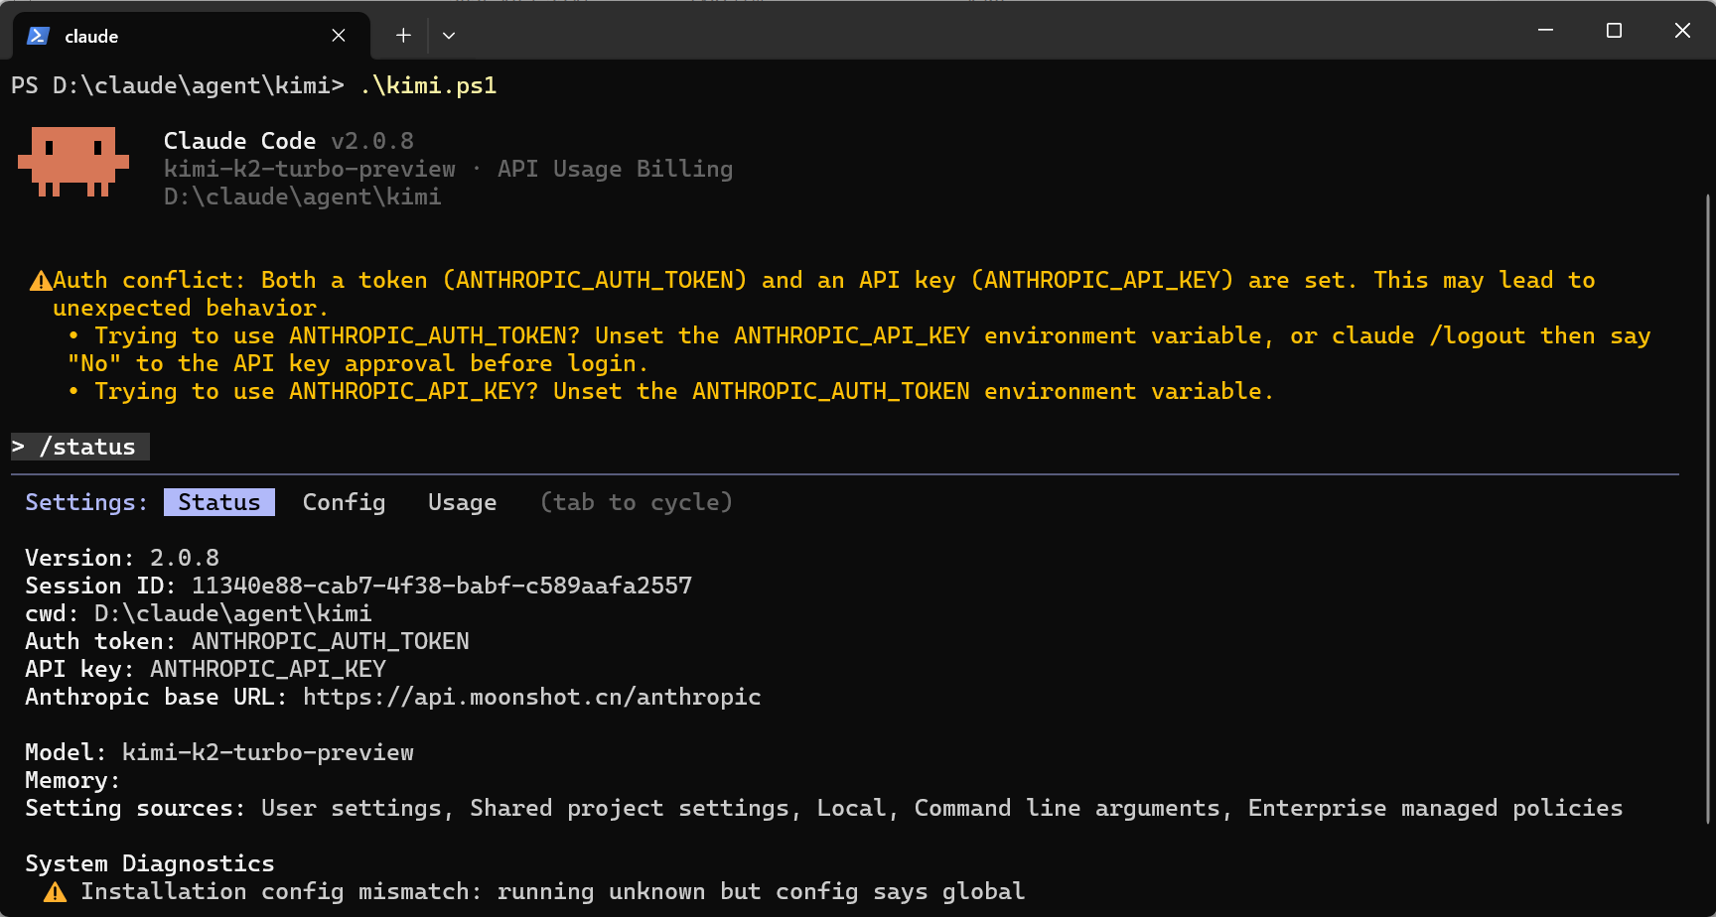This screenshot has width=1716, height=917.
Task: Click Auth token ANTHROPIC_AUTH_TOKEN value
Action: click(x=331, y=641)
